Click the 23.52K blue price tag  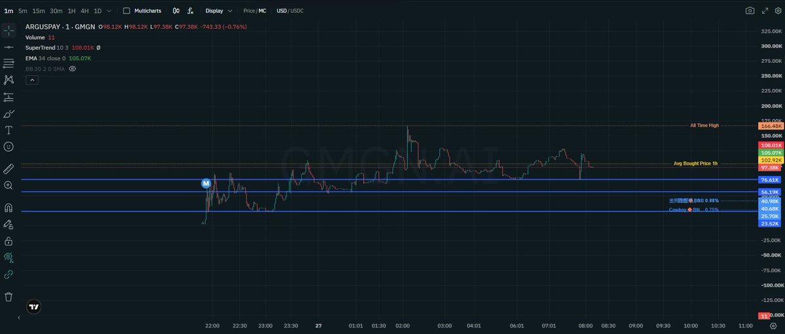[770, 223]
